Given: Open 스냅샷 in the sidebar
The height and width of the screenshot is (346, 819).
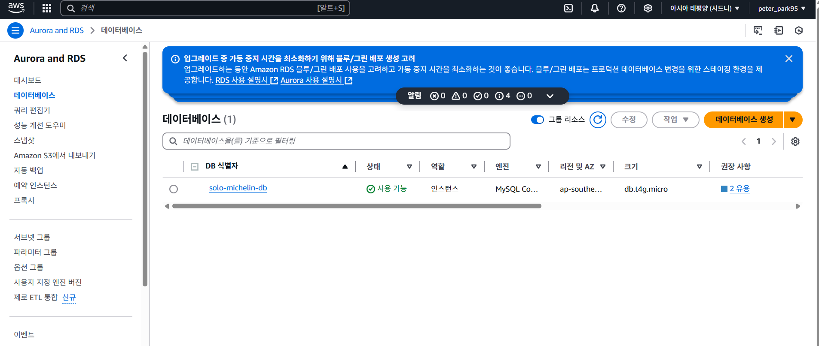Looking at the screenshot, I should 24,140.
